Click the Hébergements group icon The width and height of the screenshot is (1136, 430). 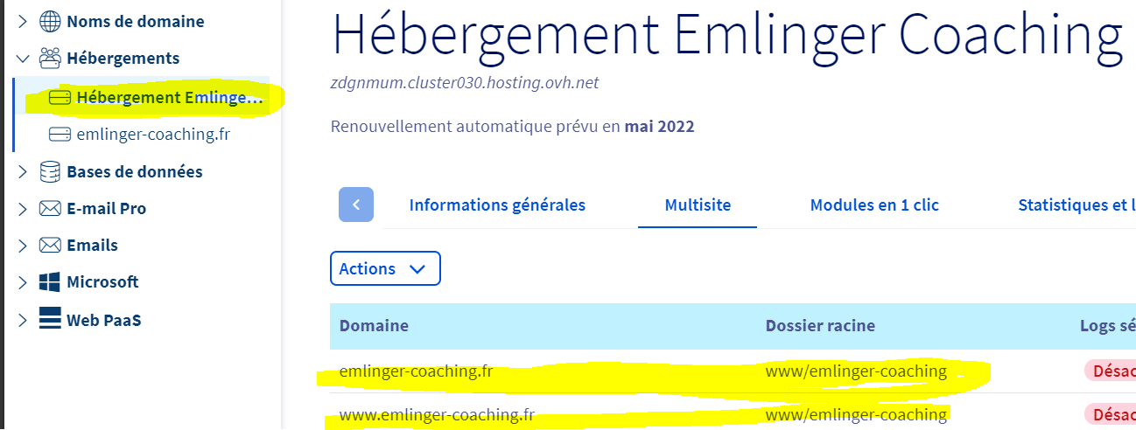[50, 59]
